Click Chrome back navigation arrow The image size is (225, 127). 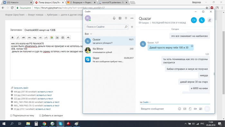(x=3, y=8)
